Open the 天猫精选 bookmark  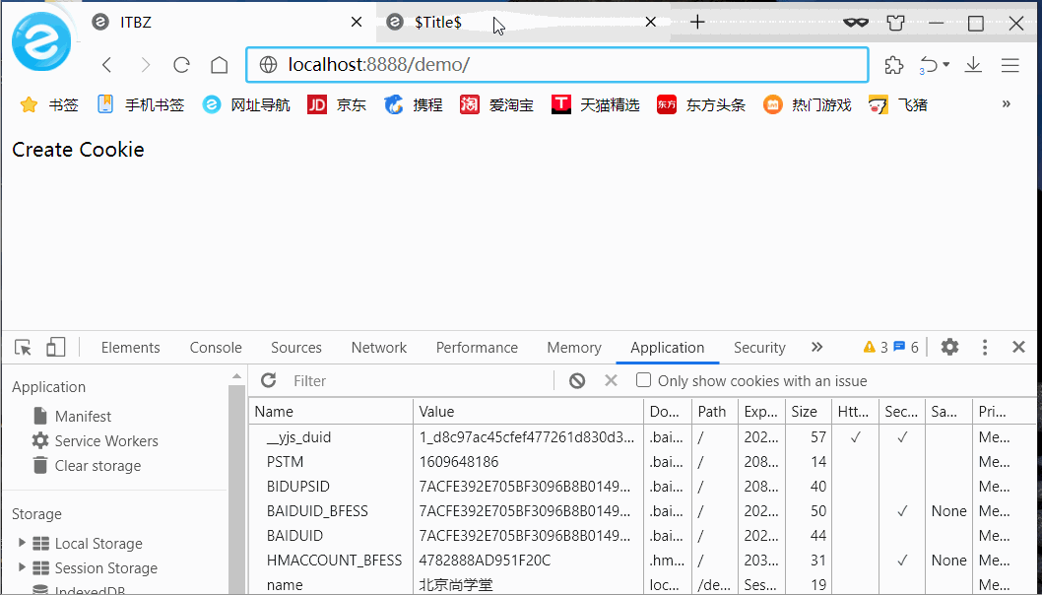(x=596, y=104)
